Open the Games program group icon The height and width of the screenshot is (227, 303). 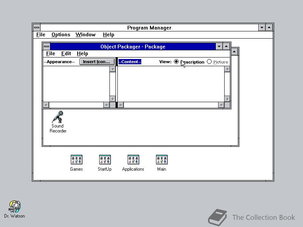(77, 163)
